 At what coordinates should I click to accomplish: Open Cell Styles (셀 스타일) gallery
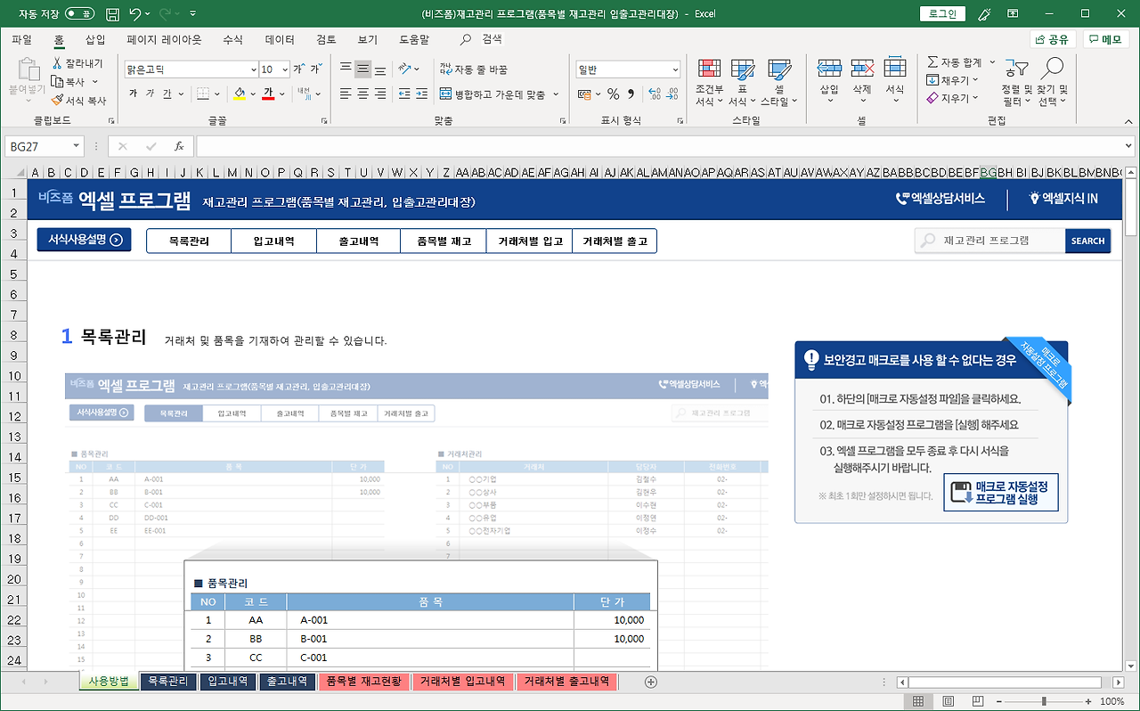pyautogui.click(x=779, y=83)
